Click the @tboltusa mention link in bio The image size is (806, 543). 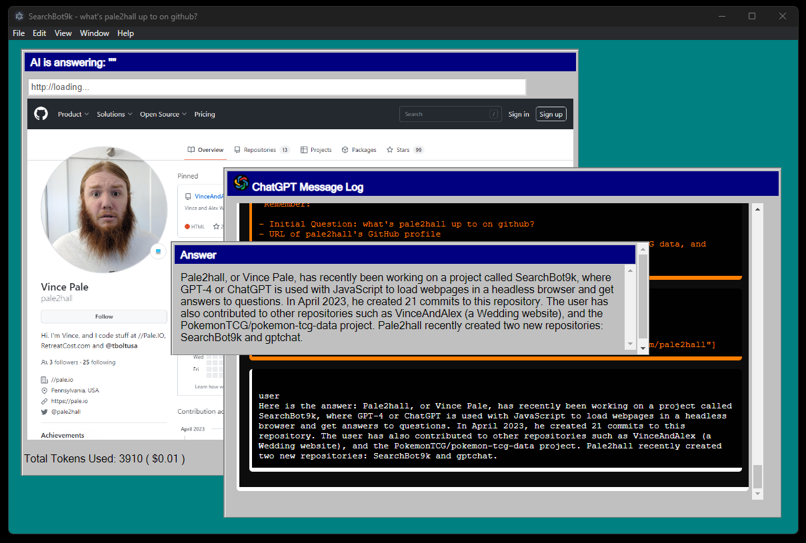[121, 346]
